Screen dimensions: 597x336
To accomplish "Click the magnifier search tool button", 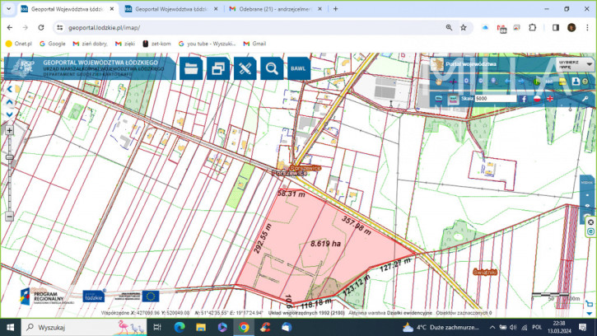I will click(272, 68).
